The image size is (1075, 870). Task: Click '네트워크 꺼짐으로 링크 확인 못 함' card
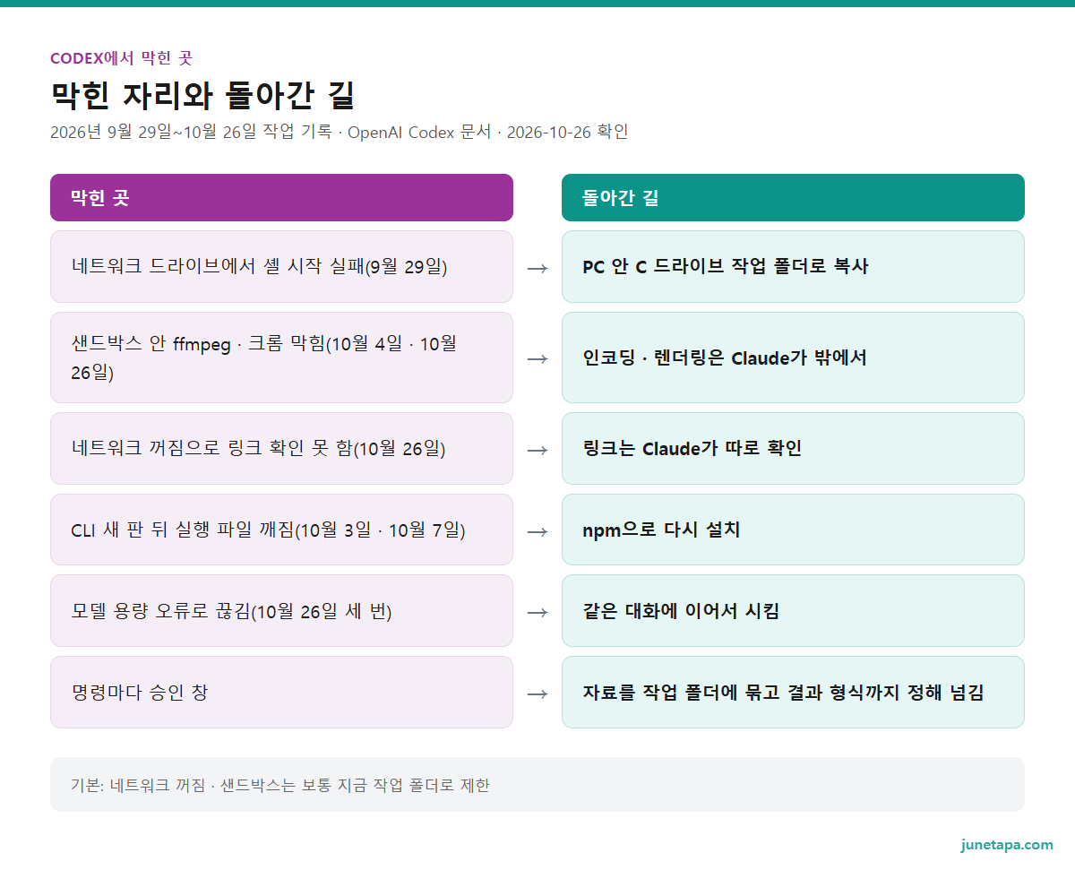[x=281, y=449]
